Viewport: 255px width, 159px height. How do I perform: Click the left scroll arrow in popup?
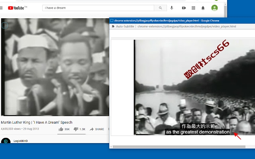[111, 147]
